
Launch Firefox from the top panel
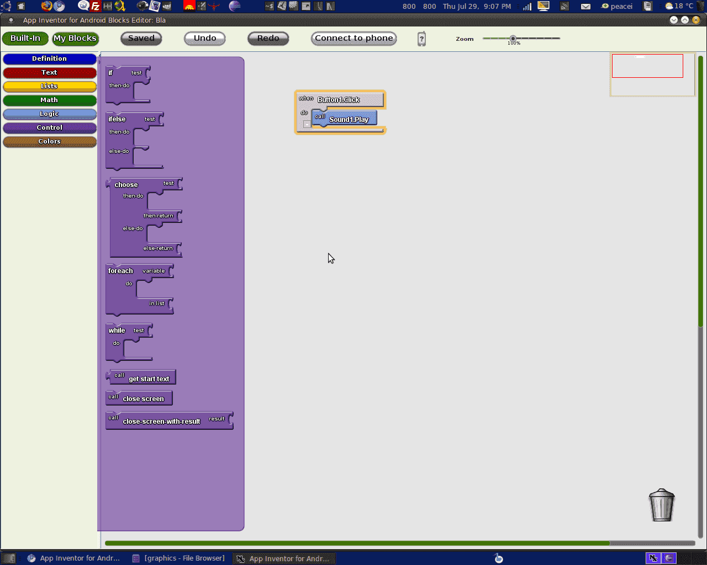(46, 6)
